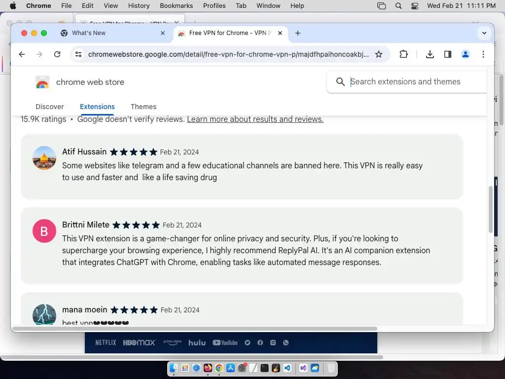Select the Free VPN for Chrome tab
505x379 pixels.
tap(230, 33)
